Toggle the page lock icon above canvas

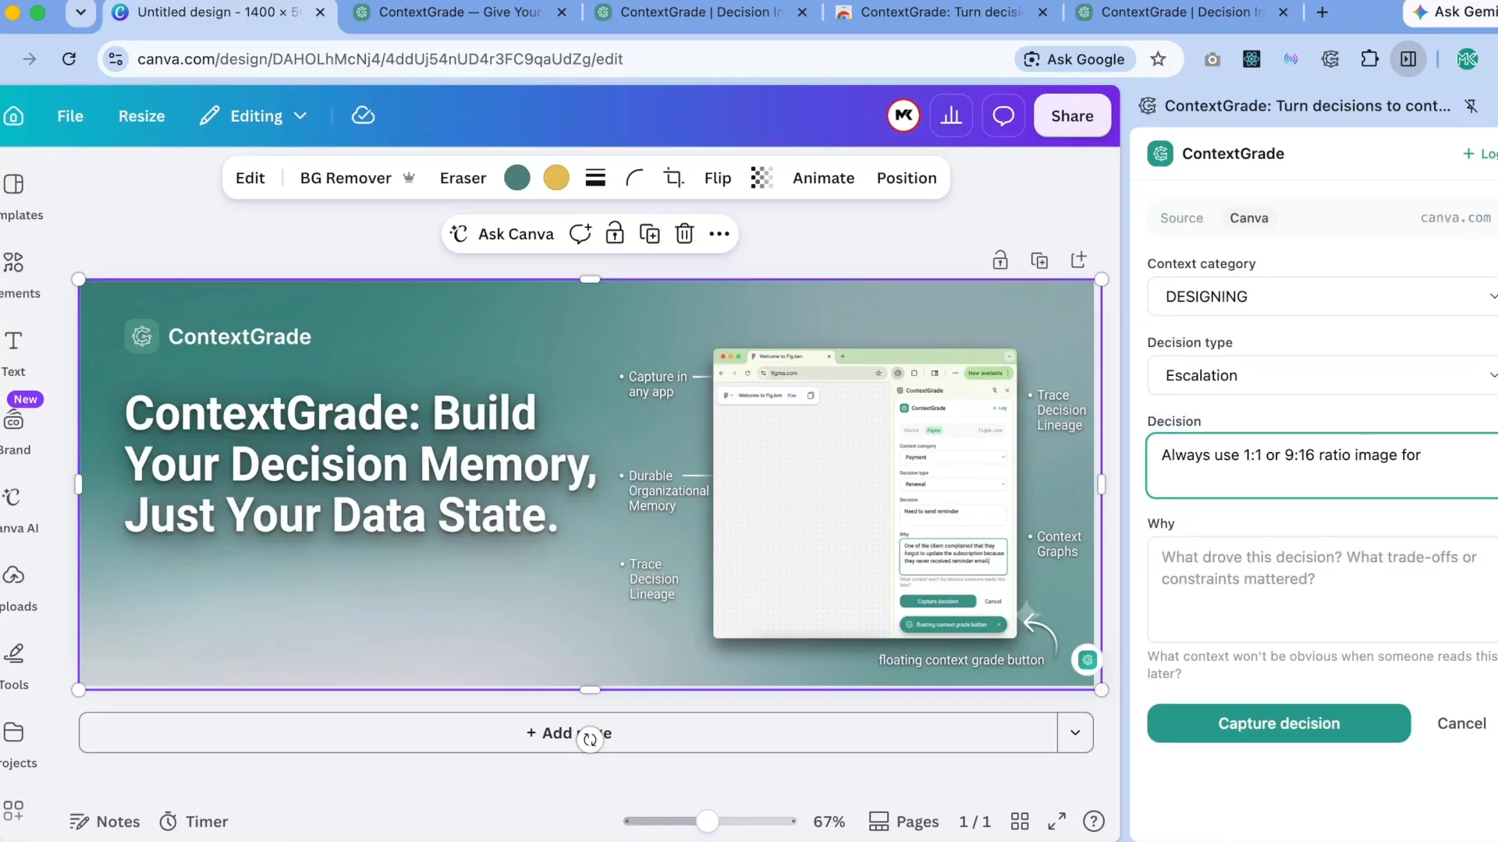click(x=1000, y=260)
